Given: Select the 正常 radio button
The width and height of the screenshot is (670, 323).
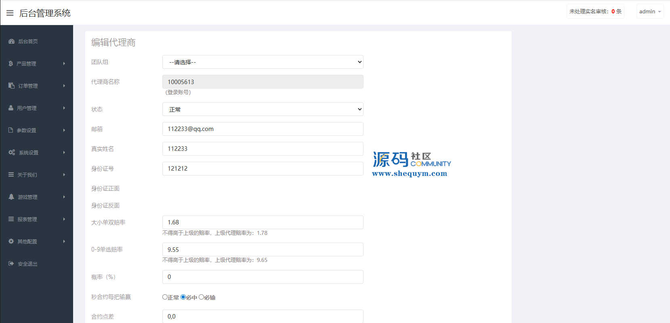Looking at the screenshot, I should click(165, 297).
